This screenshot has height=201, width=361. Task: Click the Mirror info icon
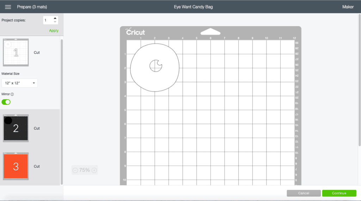coord(12,95)
